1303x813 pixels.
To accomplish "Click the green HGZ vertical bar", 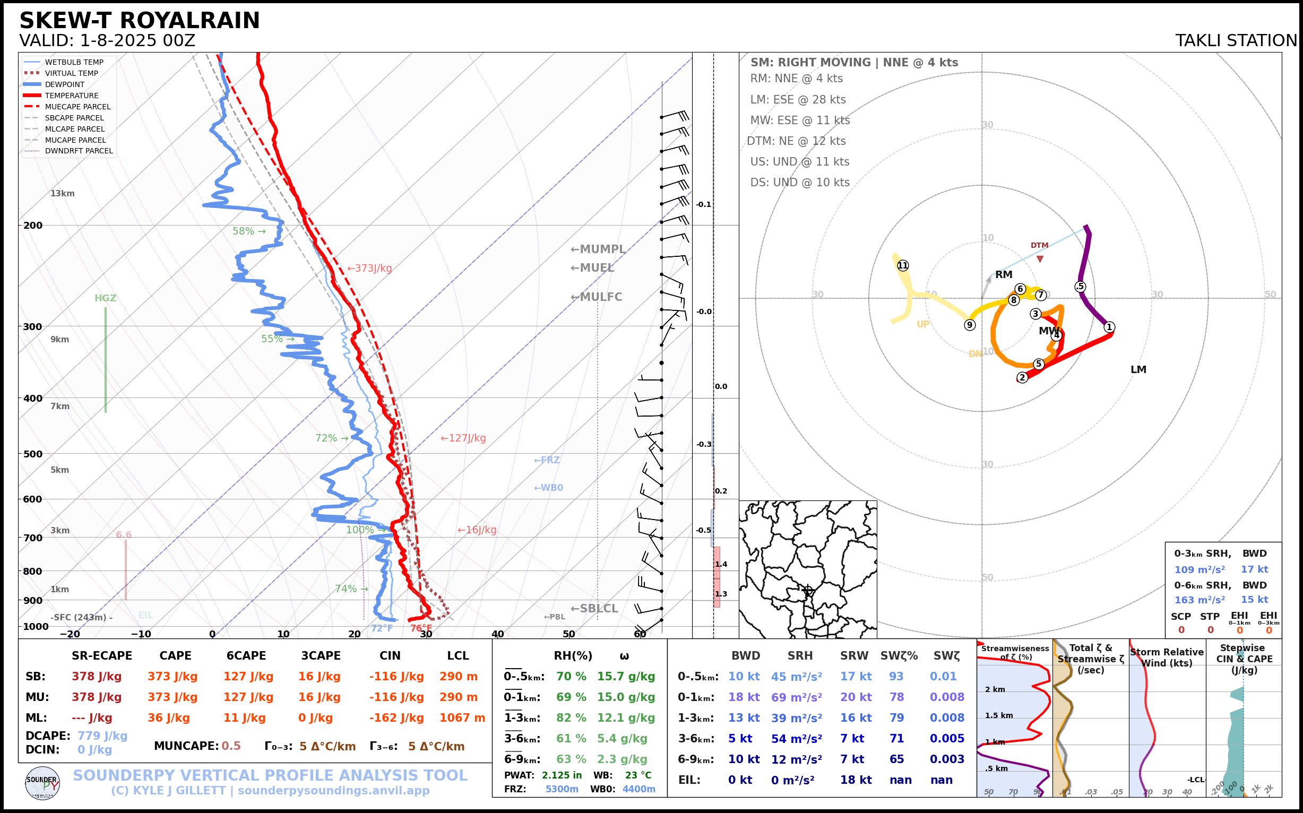I will coord(106,360).
